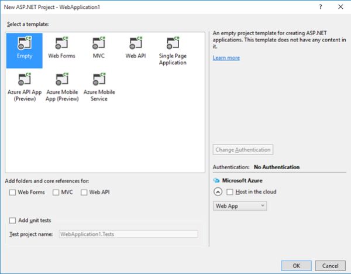The width and height of the screenshot is (351, 274).
Task: Collapse the Microsoft Azure section chevron
Action: pos(218,192)
